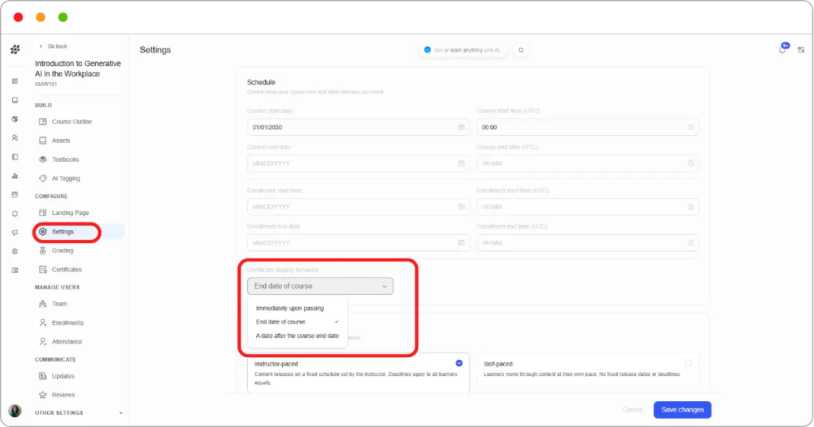Image resolution: width=814 pixels, height=427 pixels.
Task: Click clock icon in enrollment end time
Action: click(x=690, y=243)
